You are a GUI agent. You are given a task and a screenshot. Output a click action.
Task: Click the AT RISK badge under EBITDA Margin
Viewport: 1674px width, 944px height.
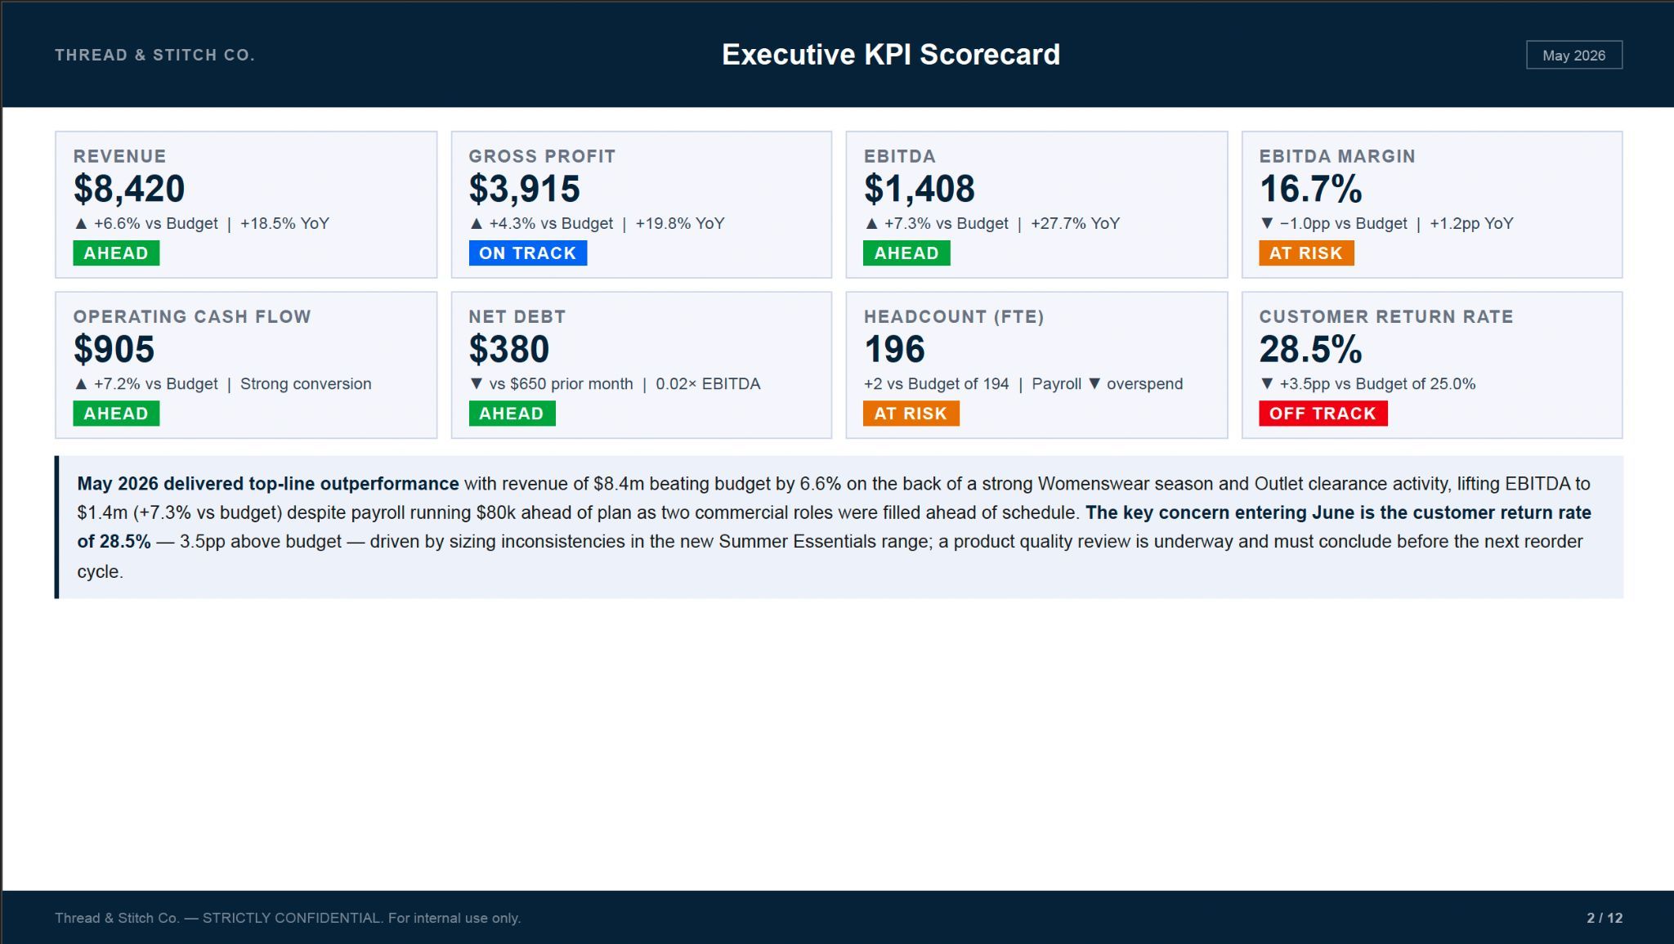1305,253
